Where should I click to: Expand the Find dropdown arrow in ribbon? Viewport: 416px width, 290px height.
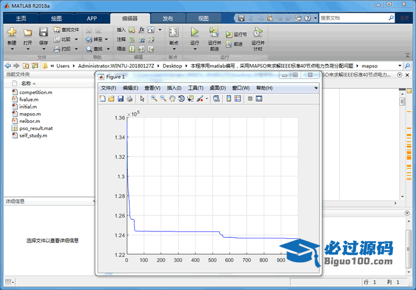coord(108,49)
